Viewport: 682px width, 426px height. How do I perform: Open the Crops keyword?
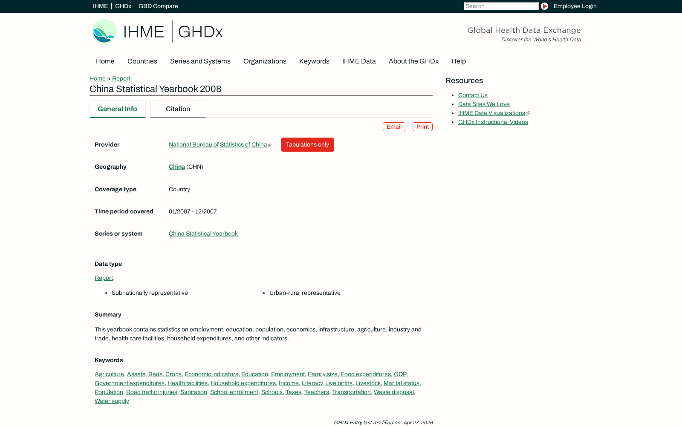coord(173,374)
